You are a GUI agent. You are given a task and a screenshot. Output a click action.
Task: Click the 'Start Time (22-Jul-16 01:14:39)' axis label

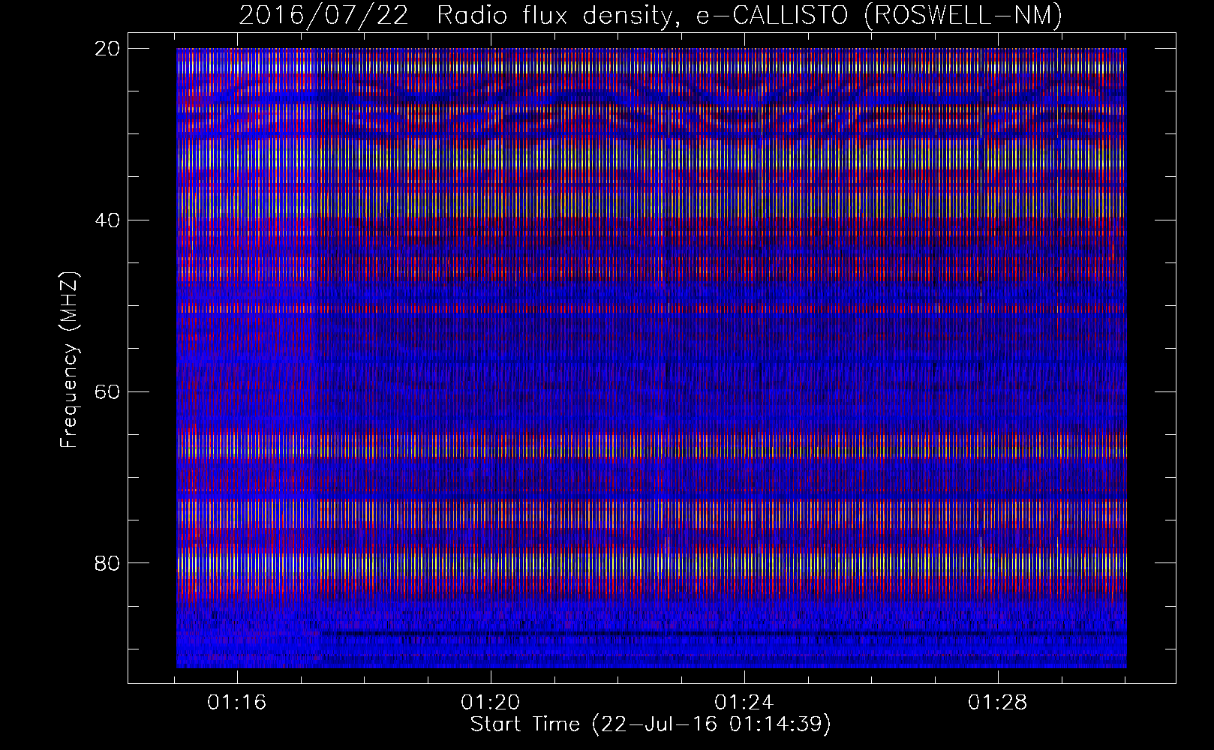click(651, 724)
